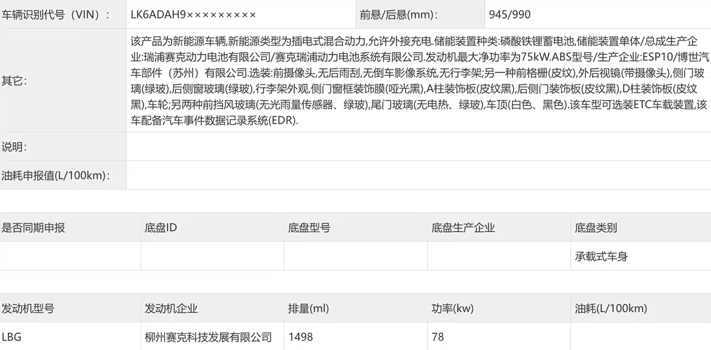Click the 其它 row label

[14, 81]
